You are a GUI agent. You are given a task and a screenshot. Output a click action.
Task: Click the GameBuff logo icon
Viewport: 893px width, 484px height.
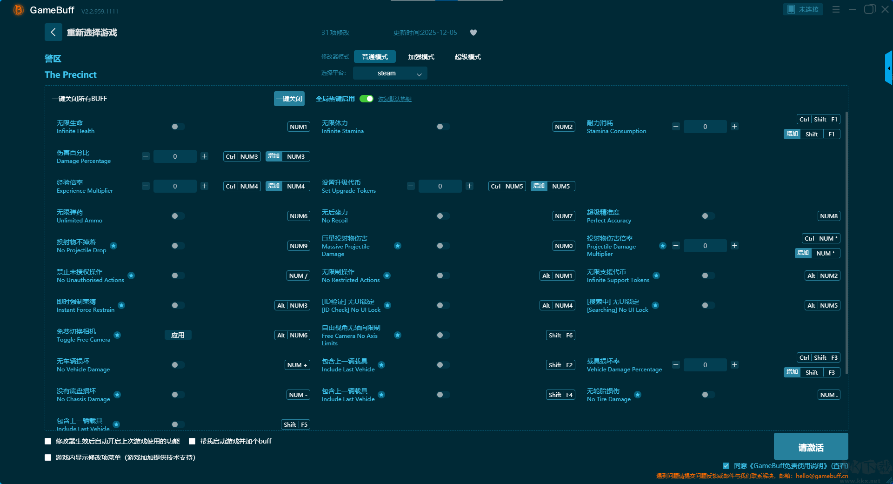coord(19,10)
